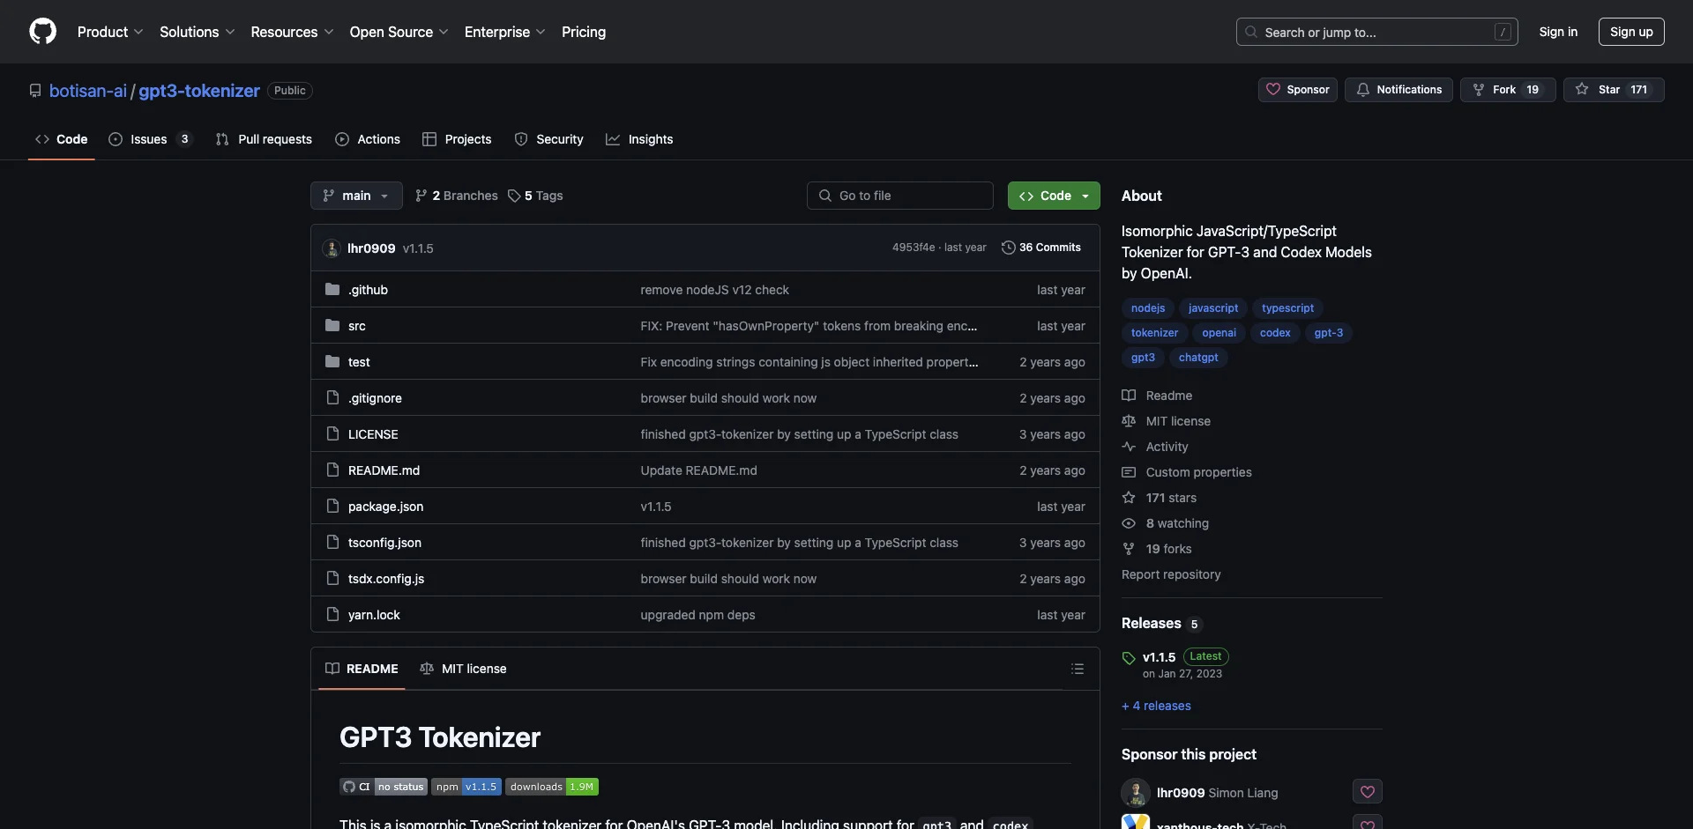Viewport: 1693px width, 829px height.
Task: Click the heart sponsor icon for lhr0909
Action: (x=1368, y=792)
